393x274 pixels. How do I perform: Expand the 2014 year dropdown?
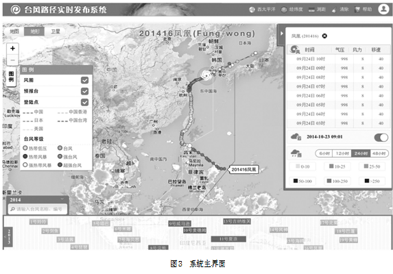point(62,199)
